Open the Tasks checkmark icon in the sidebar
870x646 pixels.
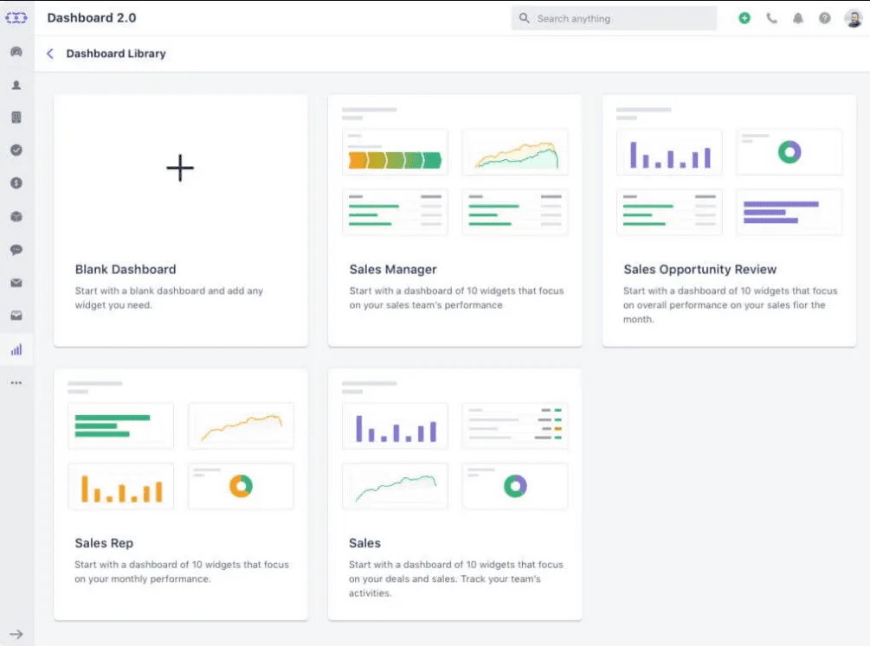click(x=16, y=150)
